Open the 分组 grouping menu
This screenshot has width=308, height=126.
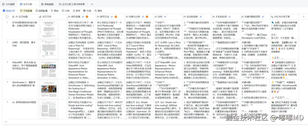66,11
